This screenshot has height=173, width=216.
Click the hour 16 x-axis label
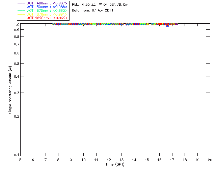[160, 160]
